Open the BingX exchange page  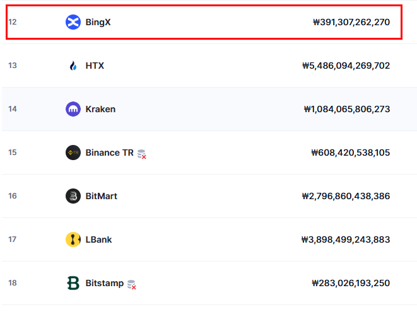click(98, 22)
